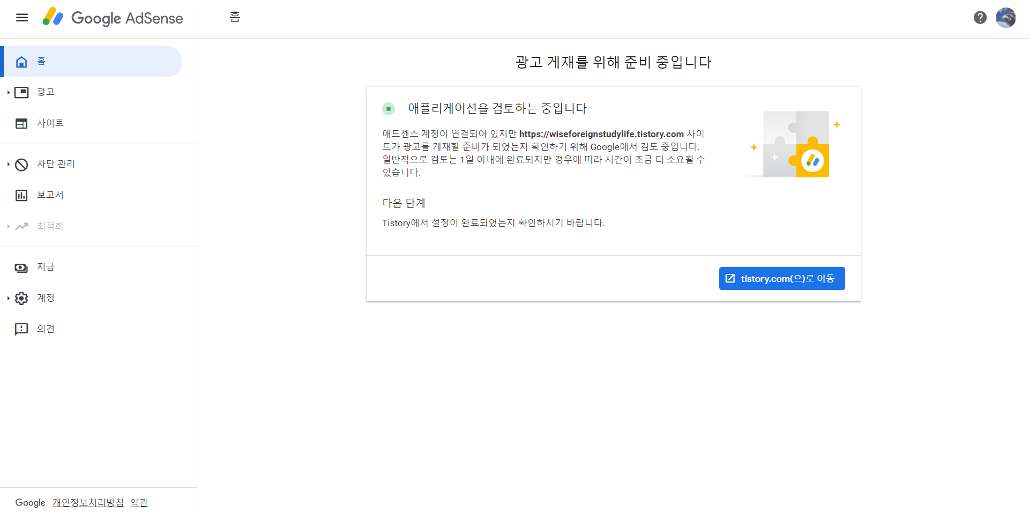Select 의견 in the sidebar
The width and height of the screenshot is (1029, 513).
click(92, 329)
